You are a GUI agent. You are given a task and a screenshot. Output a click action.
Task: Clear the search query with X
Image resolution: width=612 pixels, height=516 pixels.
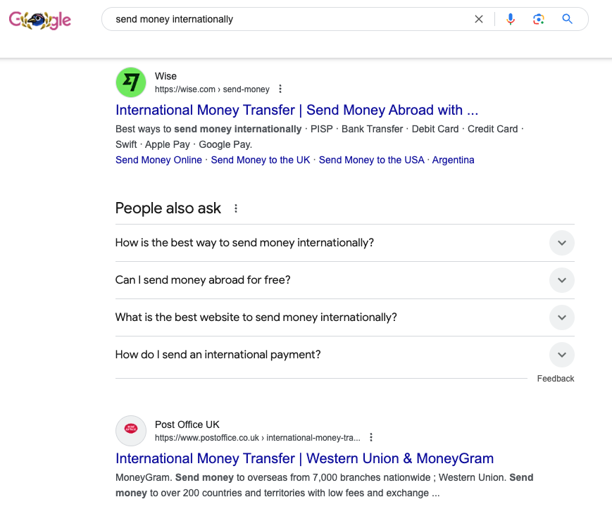point(478,19)
